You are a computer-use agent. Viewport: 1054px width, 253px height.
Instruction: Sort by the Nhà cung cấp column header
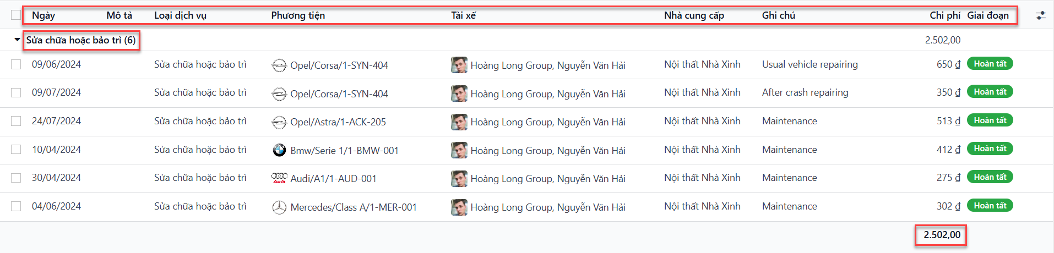(694, 15)
